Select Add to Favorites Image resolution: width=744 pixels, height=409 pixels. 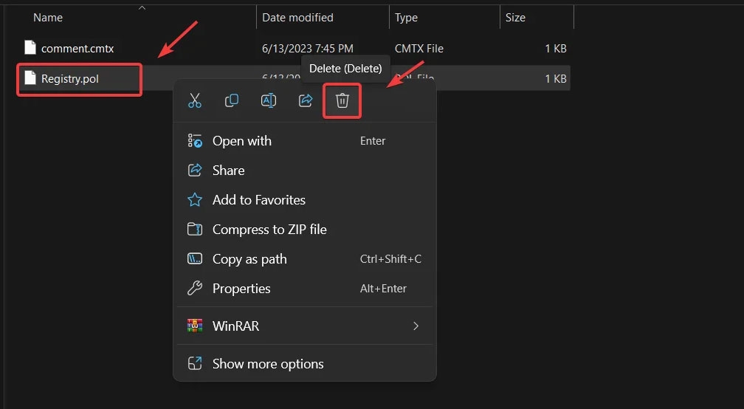pos(305,200)
